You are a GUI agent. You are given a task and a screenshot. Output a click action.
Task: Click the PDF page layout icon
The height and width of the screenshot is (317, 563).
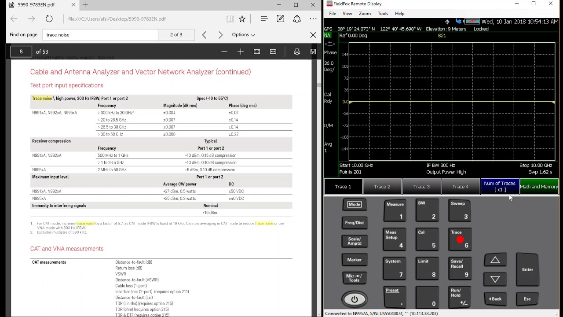click(x=273, y=52)
